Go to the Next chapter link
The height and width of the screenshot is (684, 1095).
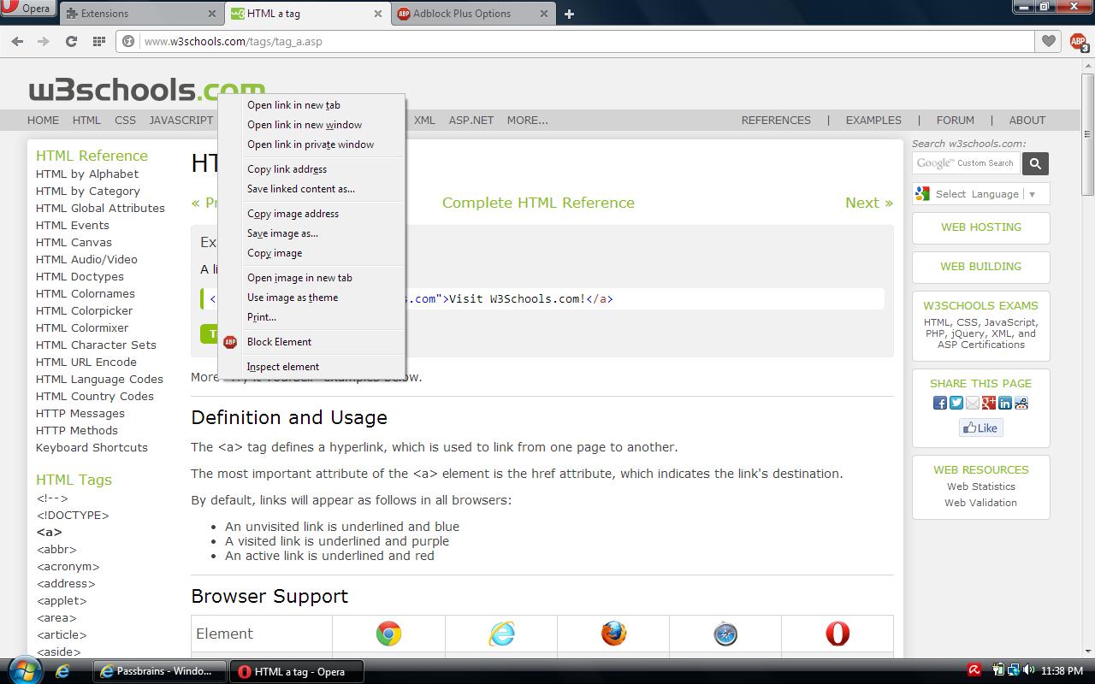pyautogui.click(x=869, y=203)
